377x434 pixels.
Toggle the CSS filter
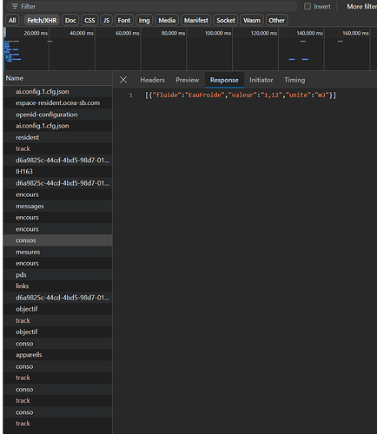pyautogui.click(x=89, y=20)
